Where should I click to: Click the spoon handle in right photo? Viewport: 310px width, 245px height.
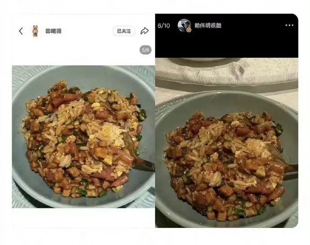point(290,170)
